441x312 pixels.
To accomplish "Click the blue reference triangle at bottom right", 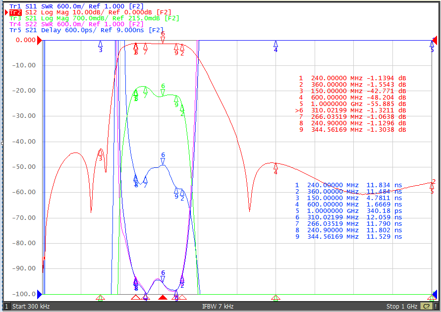I will [435, 294].
